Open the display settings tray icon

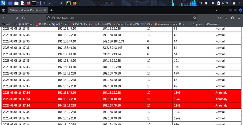tap(200, 3)
